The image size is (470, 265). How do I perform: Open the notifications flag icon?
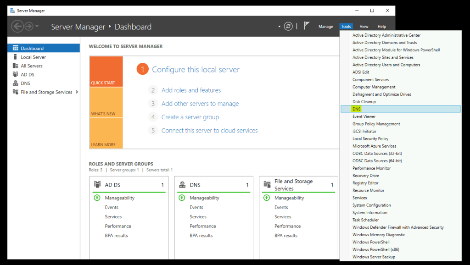pos(306,26)
